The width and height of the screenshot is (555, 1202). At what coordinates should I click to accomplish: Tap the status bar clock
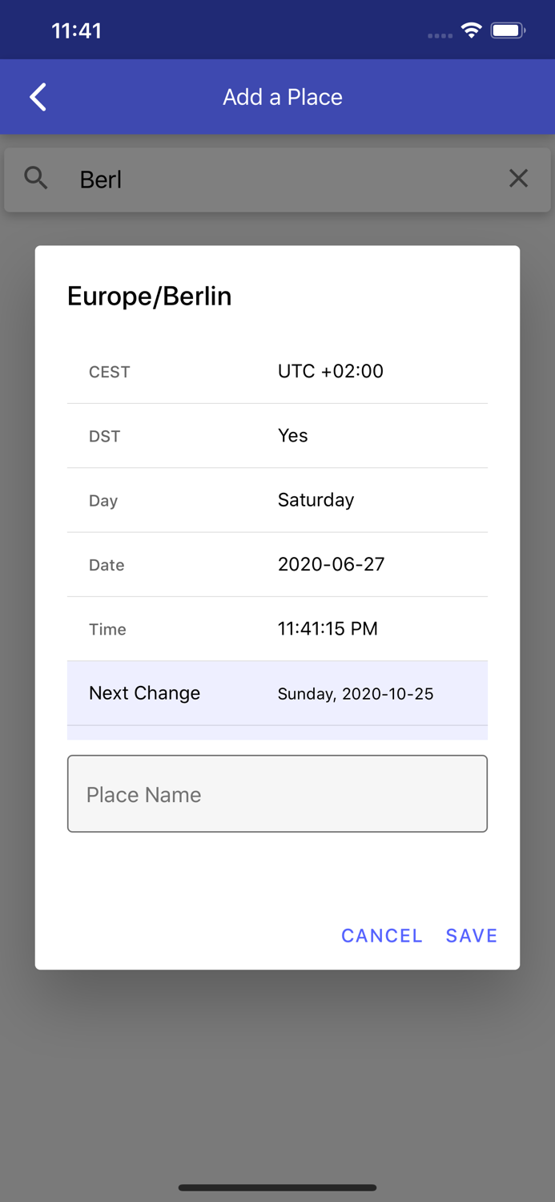click(77, 30)
